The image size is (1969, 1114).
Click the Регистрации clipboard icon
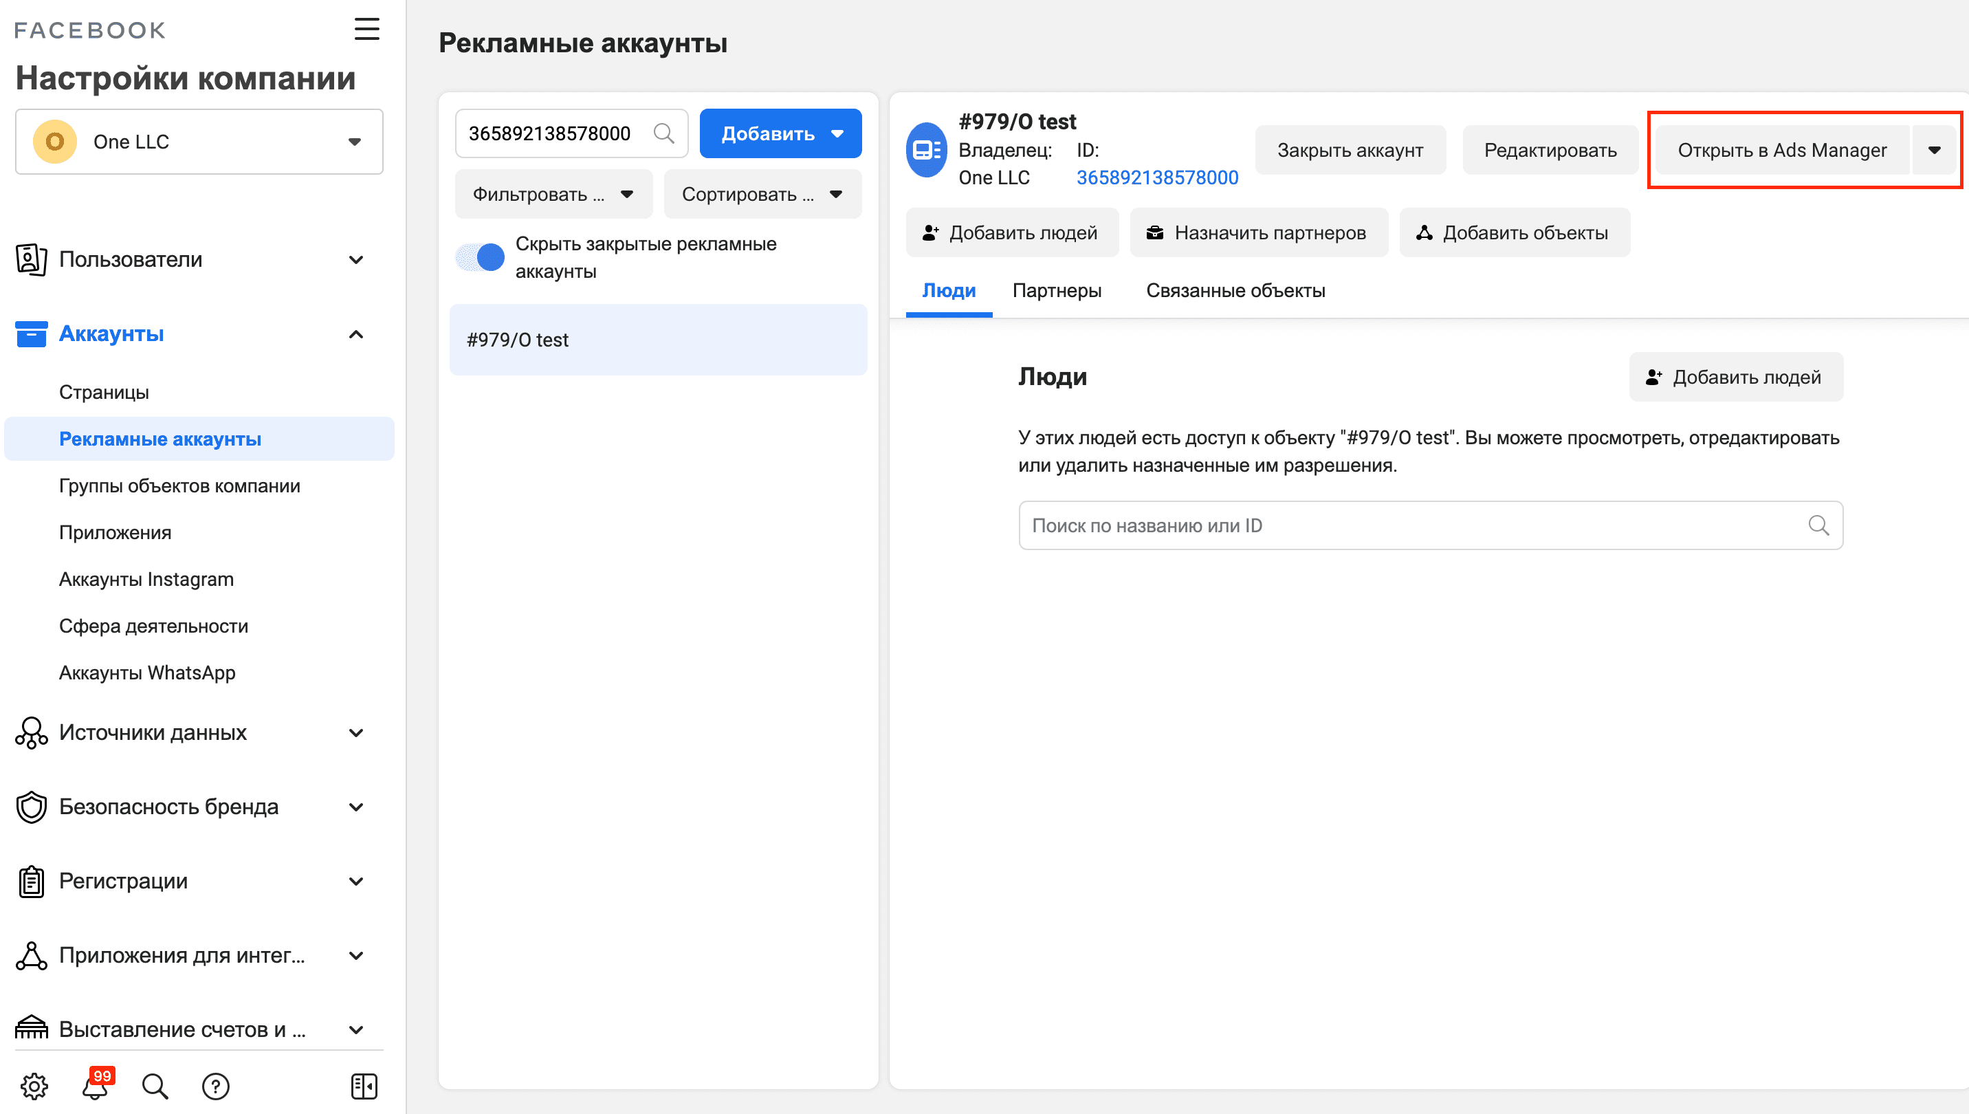coord(32,881)
